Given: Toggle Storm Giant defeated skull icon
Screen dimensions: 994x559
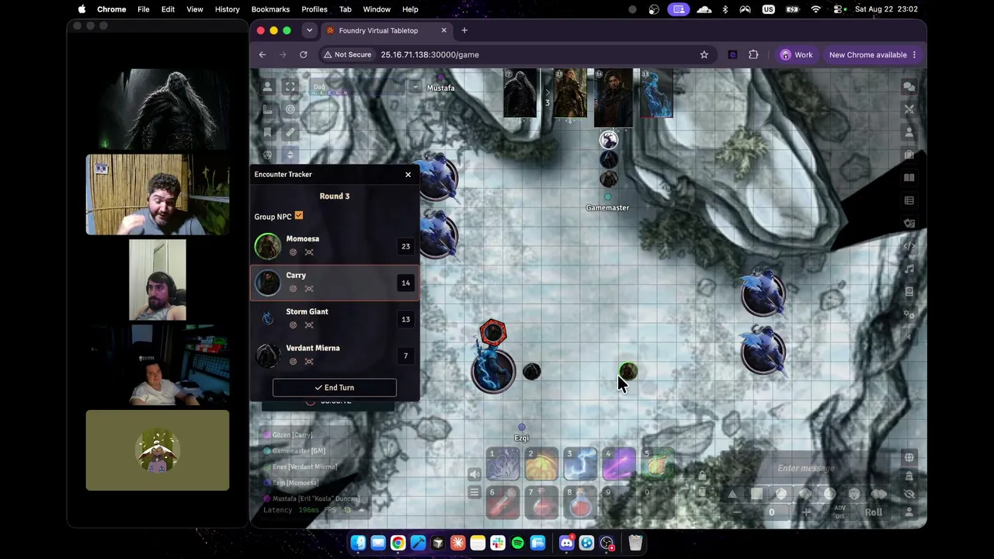Looking at the screenshot, I should click(309, 325).
